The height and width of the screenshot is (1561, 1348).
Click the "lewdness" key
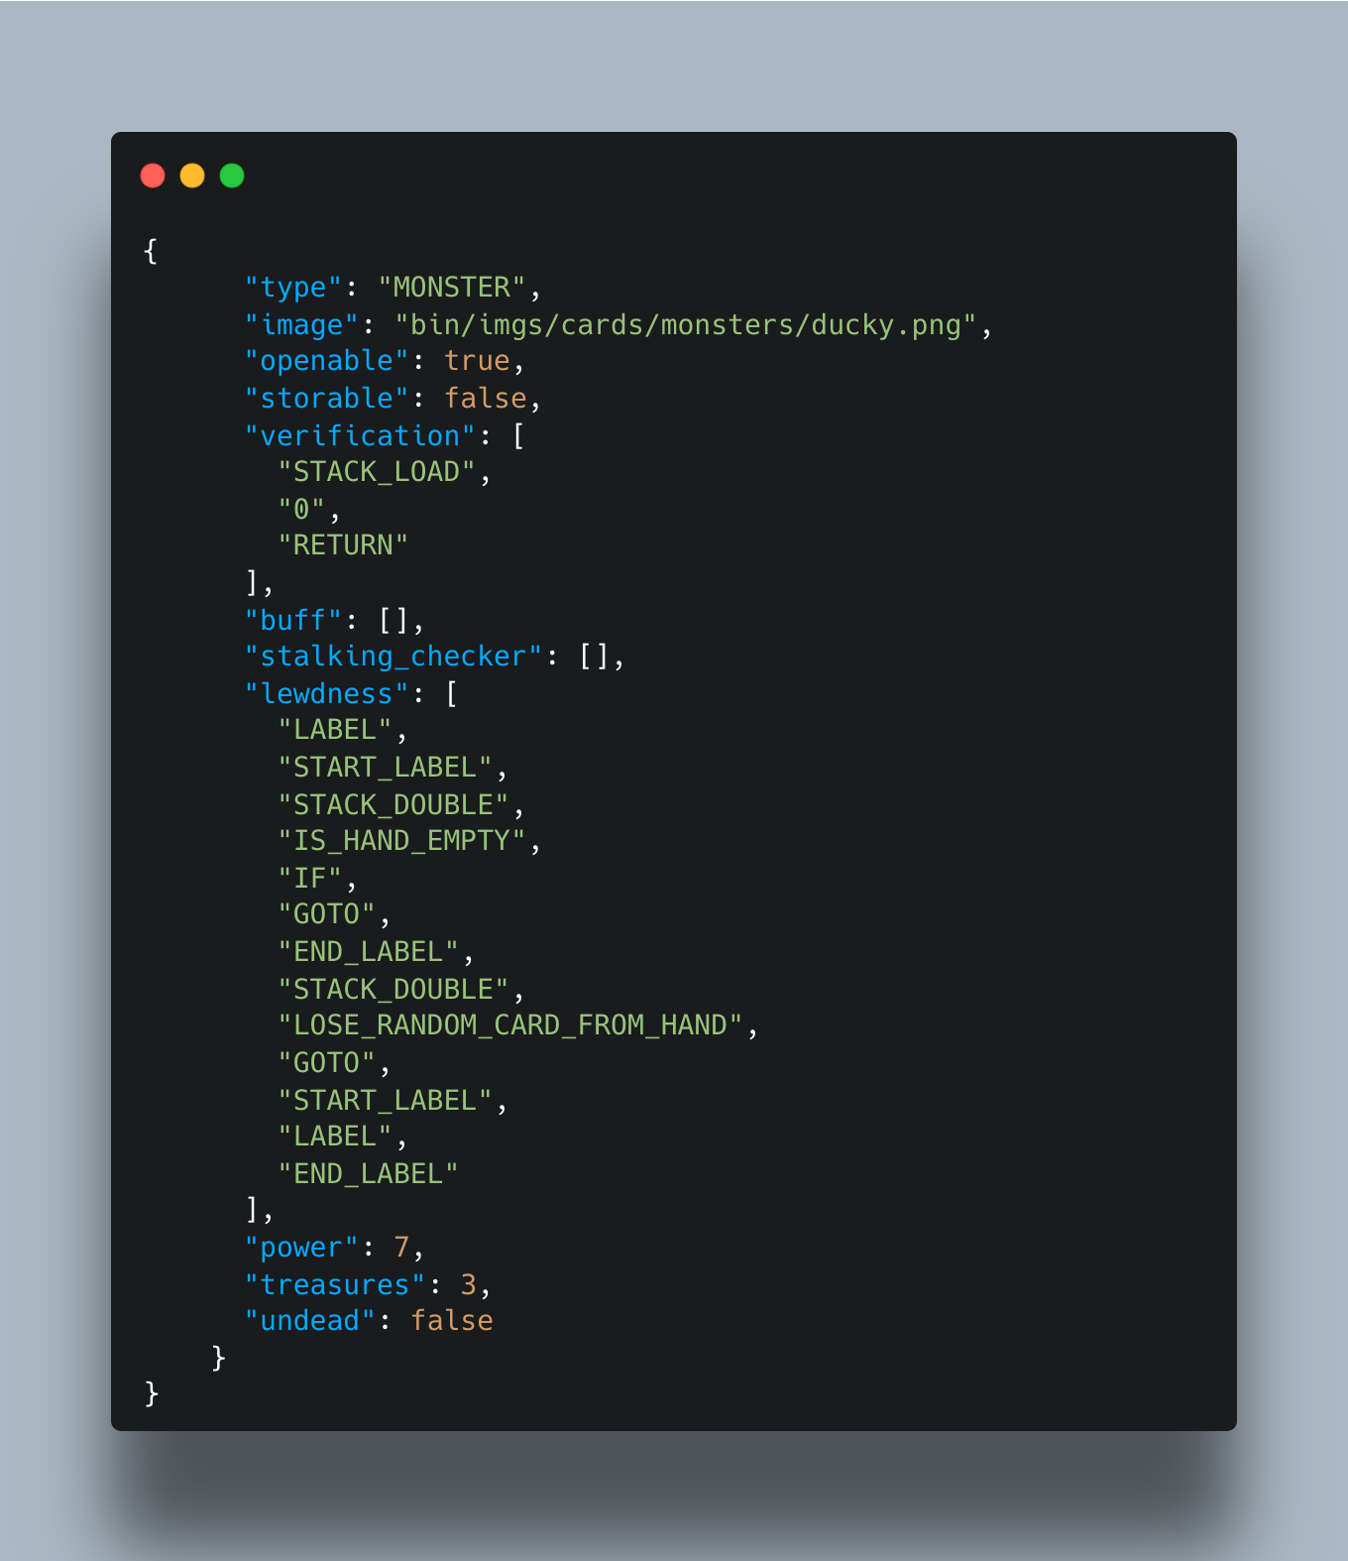click(327, 694)
